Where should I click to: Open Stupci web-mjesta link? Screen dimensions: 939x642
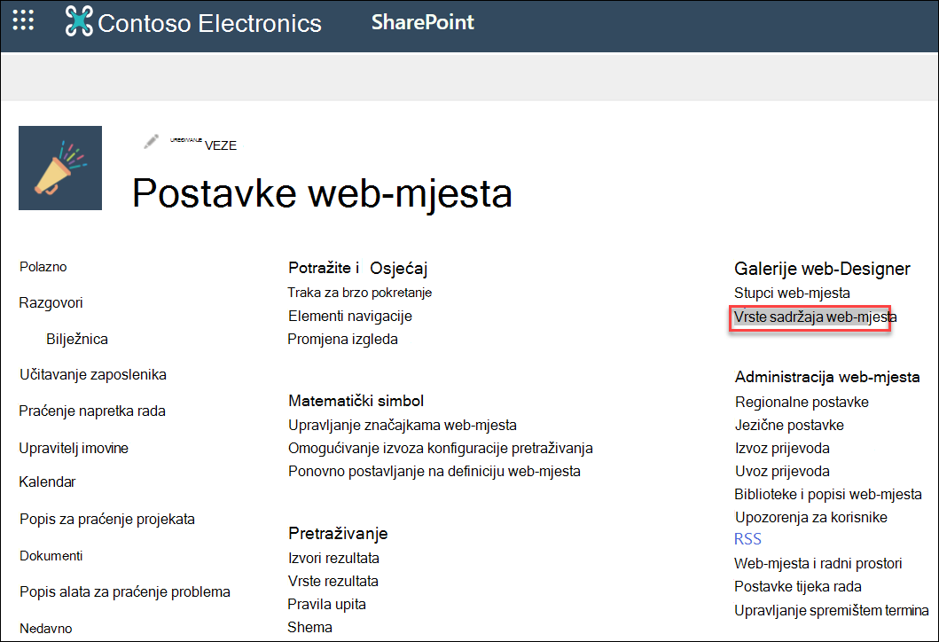793,293
